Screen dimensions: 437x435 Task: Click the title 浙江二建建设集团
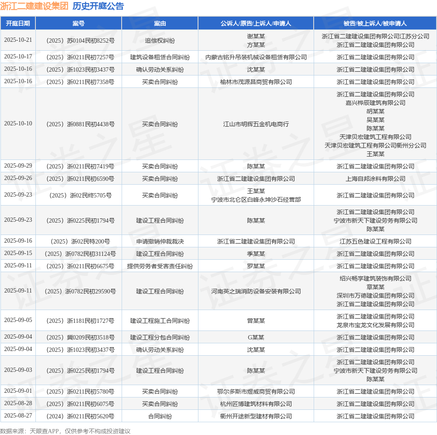34,6
